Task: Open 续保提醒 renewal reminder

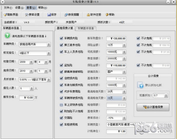Action: tap(72, 15)
